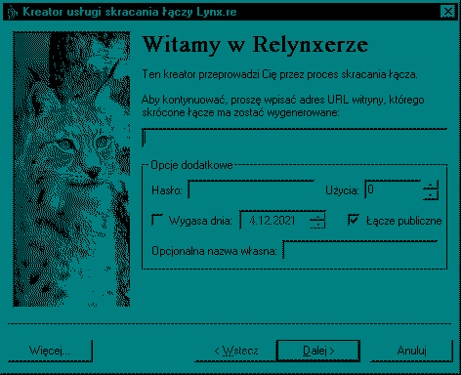Click the Użycia: label
Viewport: 461px width, 375px height.
point(342,190)
